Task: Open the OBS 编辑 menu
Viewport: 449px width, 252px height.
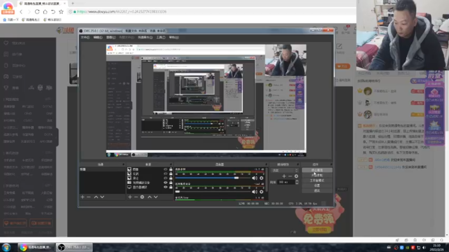Action: click(98, 38)
